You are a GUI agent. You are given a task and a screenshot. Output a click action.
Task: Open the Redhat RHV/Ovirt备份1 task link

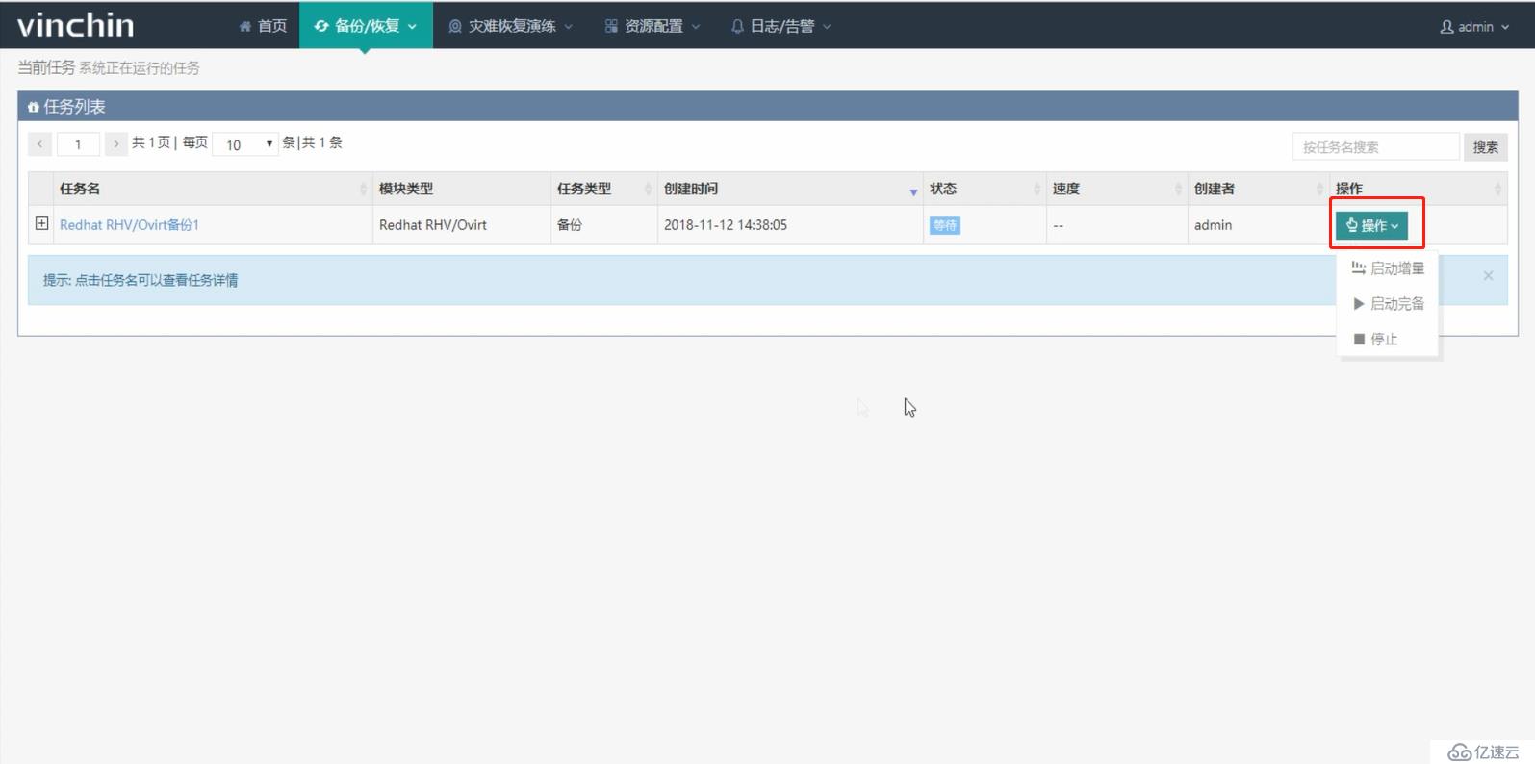[129, 224]
